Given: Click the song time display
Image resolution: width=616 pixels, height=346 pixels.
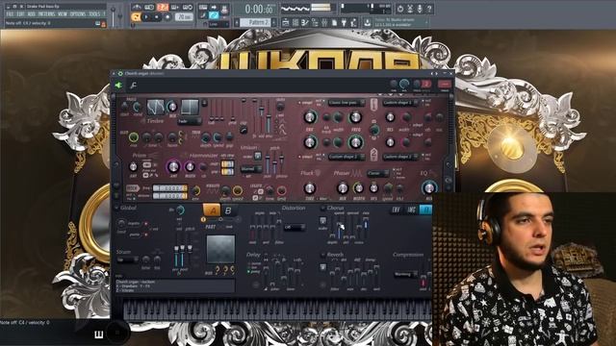Looking at the screenshot, I should (259, 9).
